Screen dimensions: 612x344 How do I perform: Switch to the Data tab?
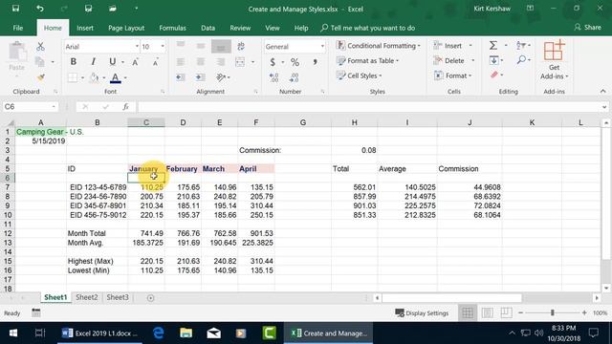point(208,28)
